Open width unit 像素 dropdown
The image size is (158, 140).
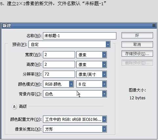coord(91,55)
